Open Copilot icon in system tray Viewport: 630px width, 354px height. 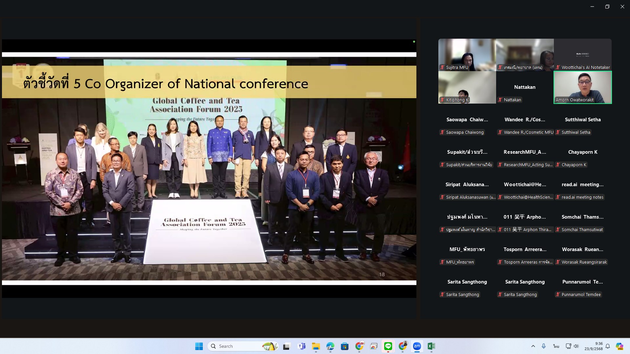(619, 346)
